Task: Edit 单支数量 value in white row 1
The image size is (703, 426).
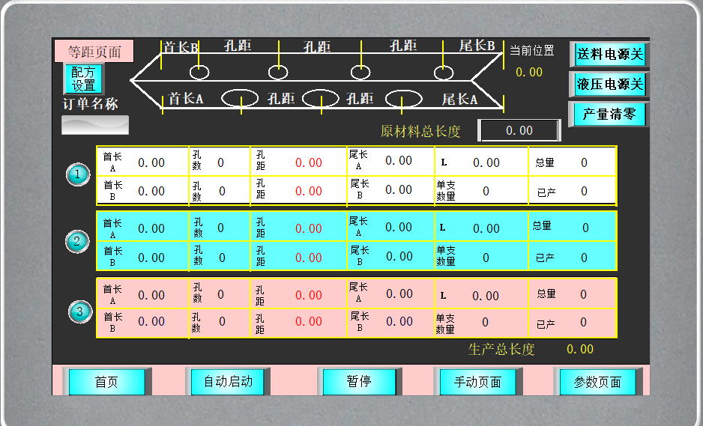Action: point(486,191)
